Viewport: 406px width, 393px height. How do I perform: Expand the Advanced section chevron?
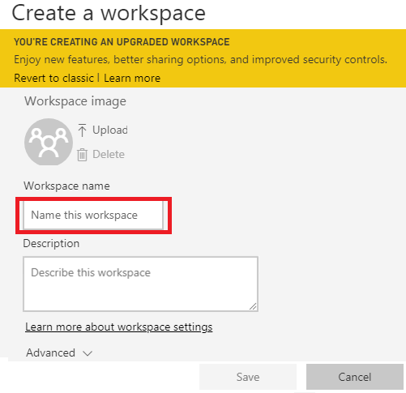pyautogui.click(x=88, y=353)
